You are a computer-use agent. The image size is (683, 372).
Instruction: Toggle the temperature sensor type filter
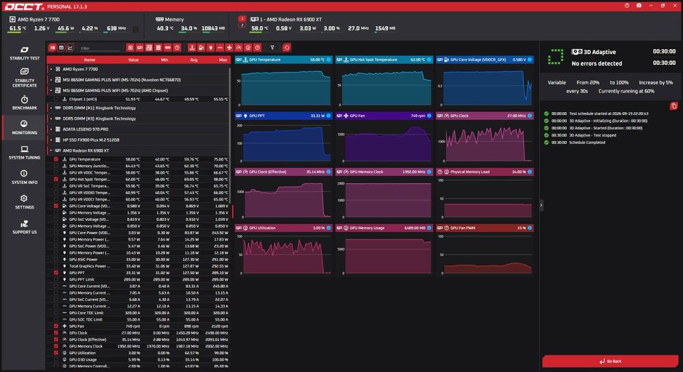click(192, 48)
